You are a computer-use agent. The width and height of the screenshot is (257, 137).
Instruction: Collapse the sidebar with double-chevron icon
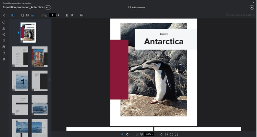coord(4,15)
